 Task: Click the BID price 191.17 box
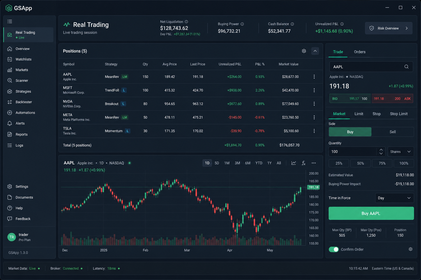[x=350, y=99]
